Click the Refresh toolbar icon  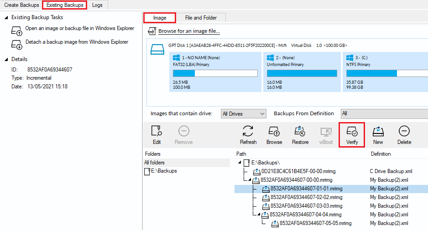click(248, 135)
